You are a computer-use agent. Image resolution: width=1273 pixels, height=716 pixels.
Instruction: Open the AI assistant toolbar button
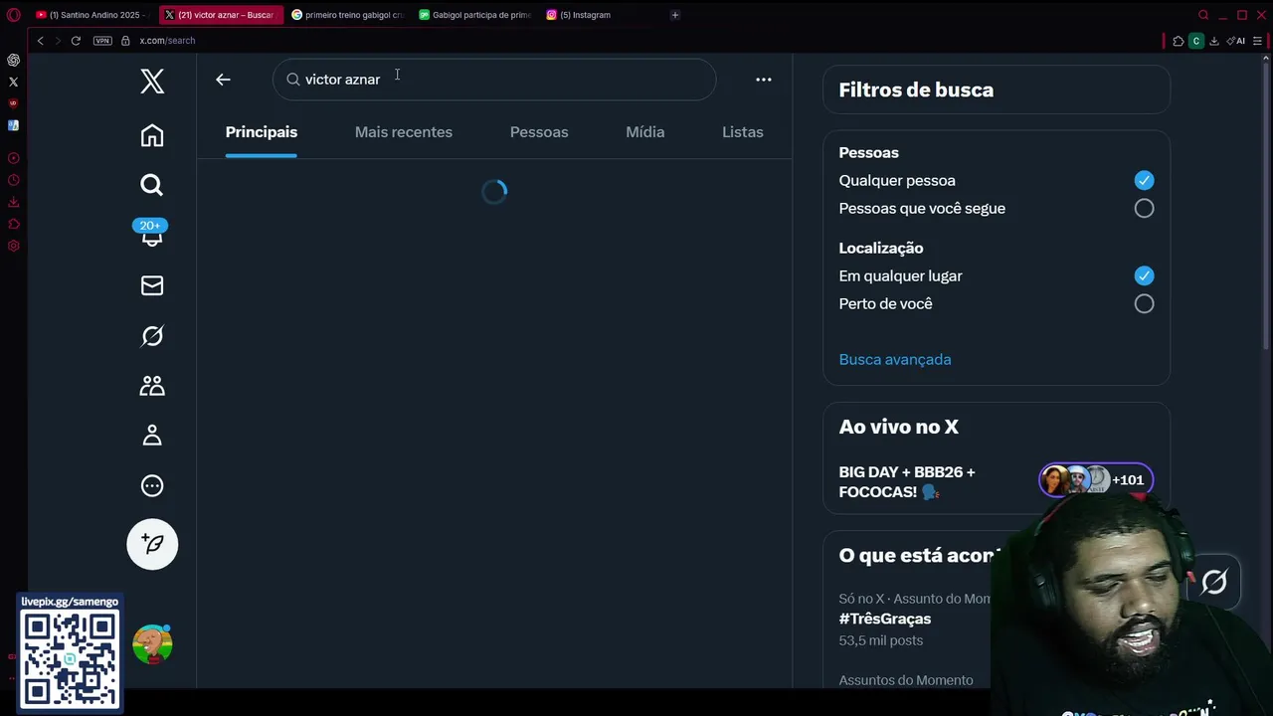[1236, 41]
